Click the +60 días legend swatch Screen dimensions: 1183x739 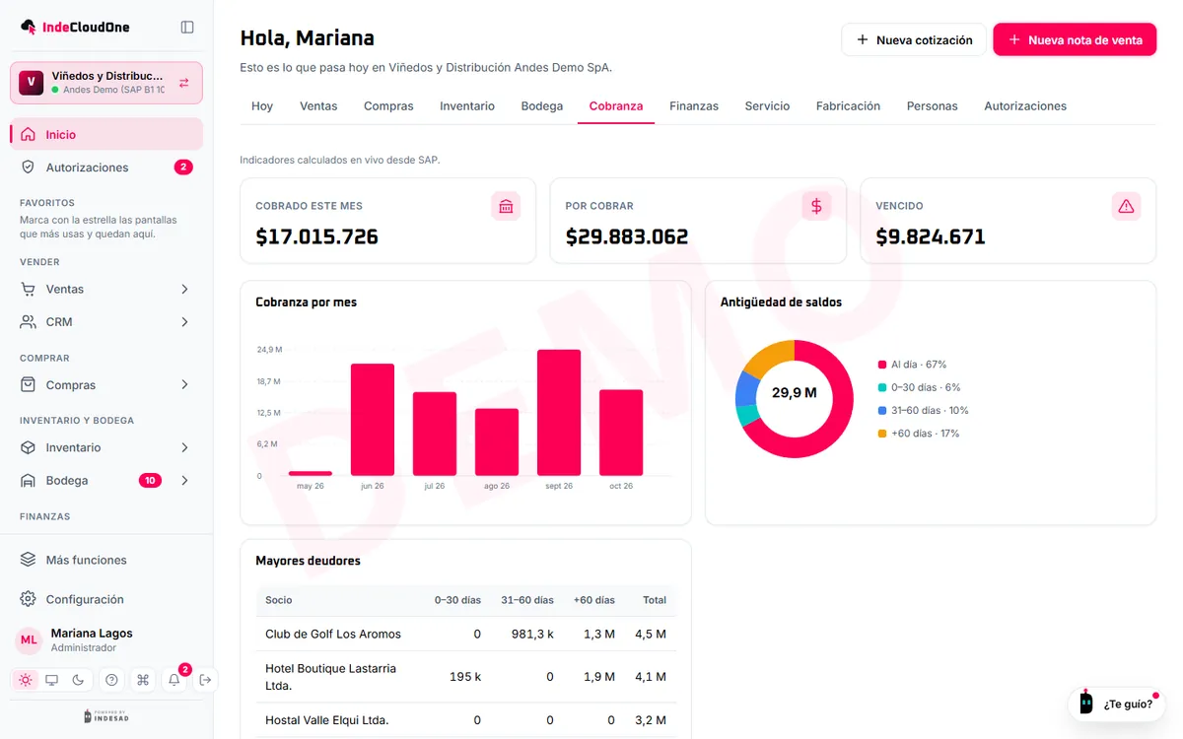pos(881,434)
